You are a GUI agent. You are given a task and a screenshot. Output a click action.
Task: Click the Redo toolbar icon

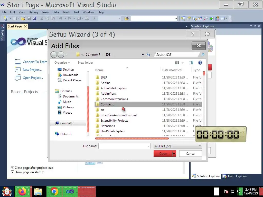point(69,18)
